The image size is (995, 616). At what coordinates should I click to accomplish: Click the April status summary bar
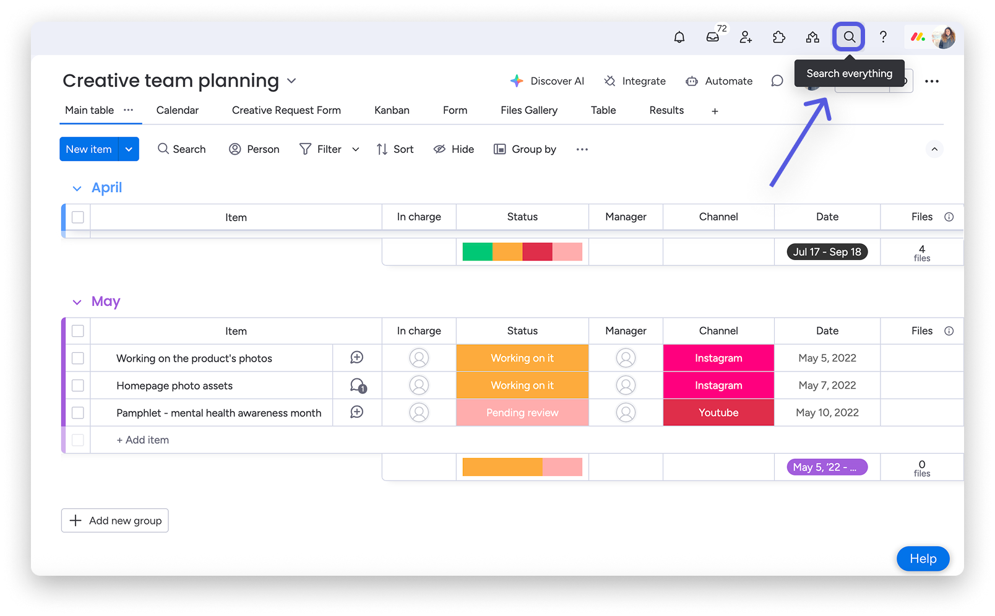[x=522, y=252]
